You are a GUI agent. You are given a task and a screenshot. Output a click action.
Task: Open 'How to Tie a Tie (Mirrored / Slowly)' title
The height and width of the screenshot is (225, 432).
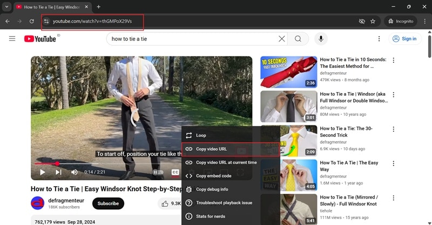coord(349,201)
